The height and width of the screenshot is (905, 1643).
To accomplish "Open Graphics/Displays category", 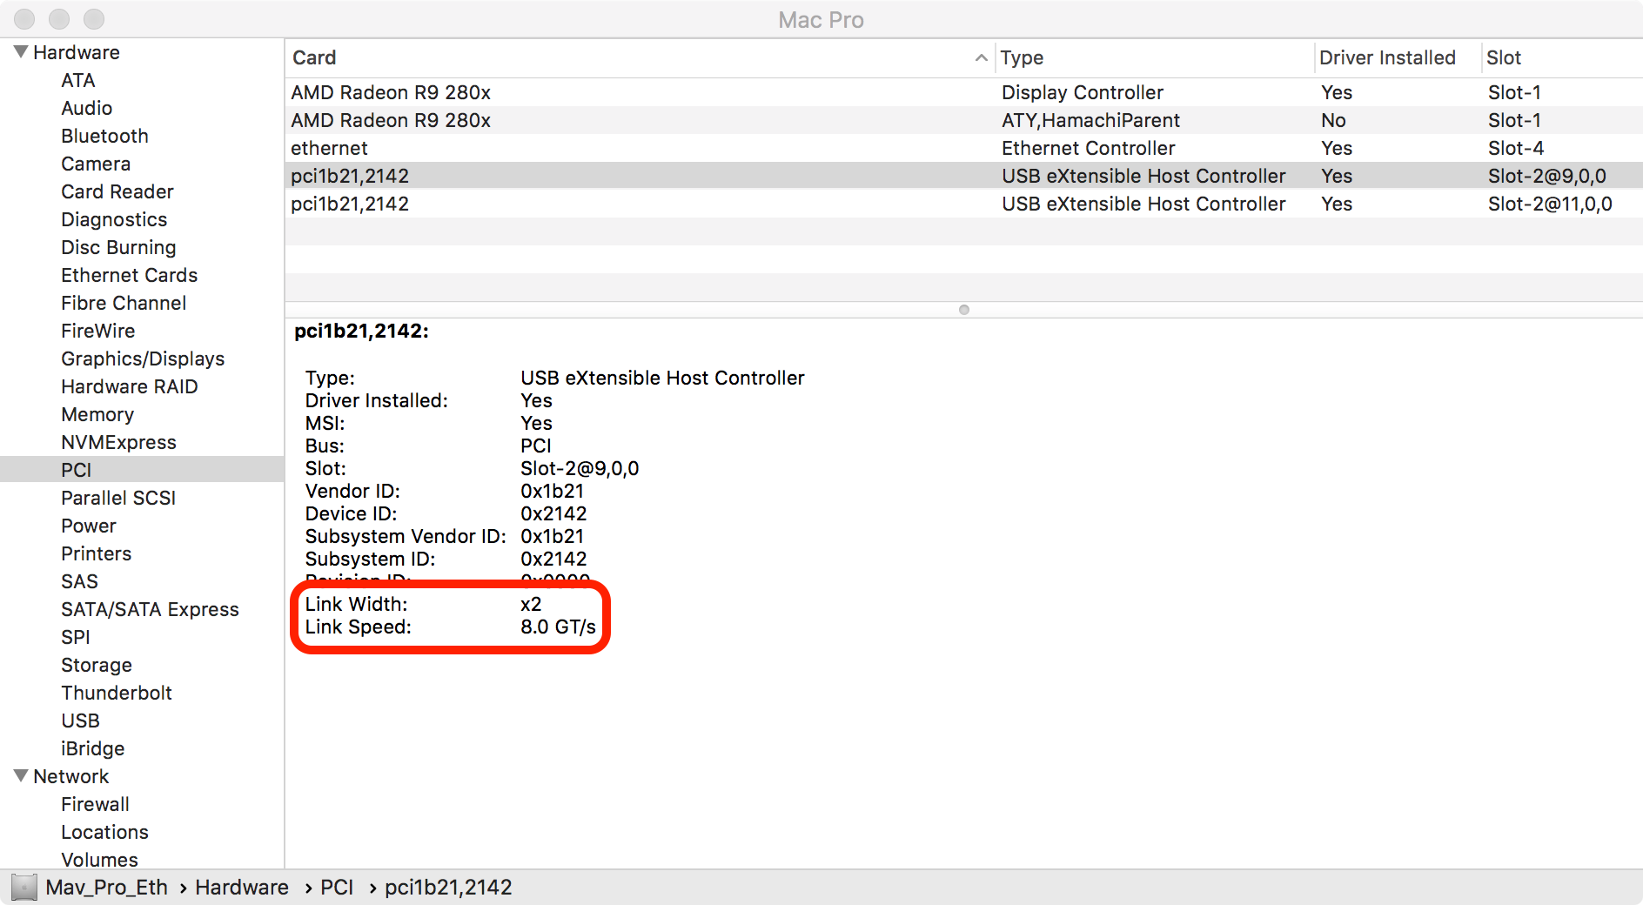I will coord(143,359).
